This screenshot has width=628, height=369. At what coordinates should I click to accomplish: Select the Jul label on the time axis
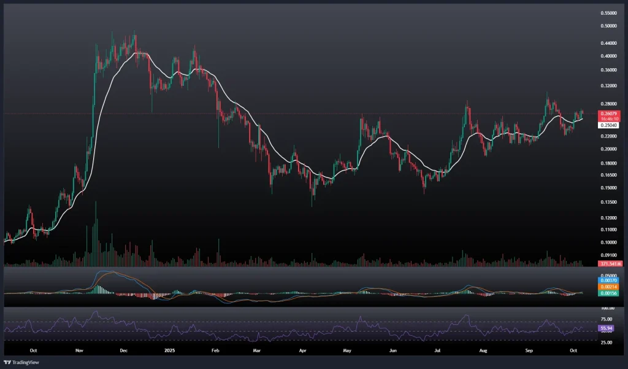438,351
